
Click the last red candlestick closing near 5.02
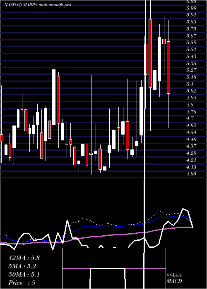(168, 67)
